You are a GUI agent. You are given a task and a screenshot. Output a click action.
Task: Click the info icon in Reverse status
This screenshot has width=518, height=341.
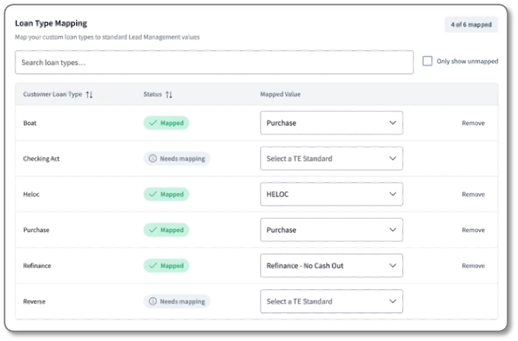point(153,301)
